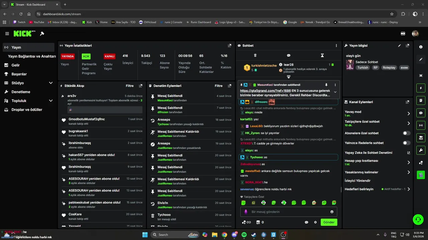
Task: Click the broadcast signal icon in right sidebar
Action: pyautogui.click(x=421, y=125)
